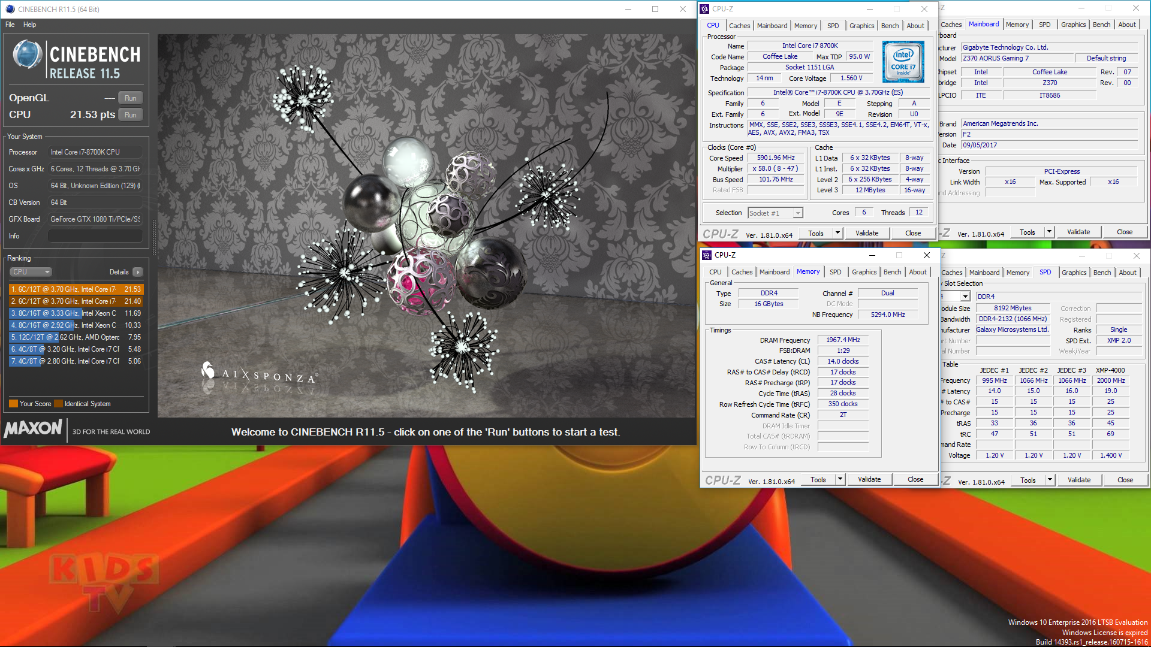Expand Tools dropdown arrow in CPU-Z Mainboard window

point(1049,232)
